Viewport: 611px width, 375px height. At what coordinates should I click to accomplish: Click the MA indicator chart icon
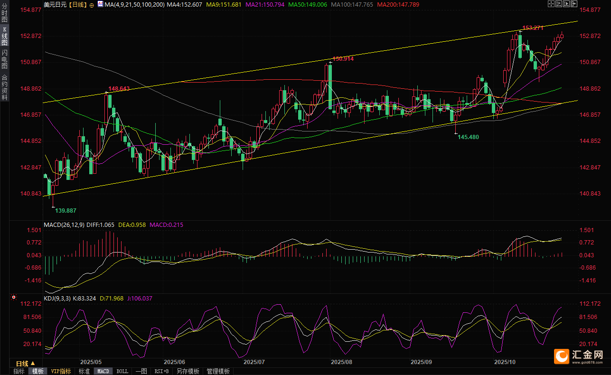tap(100, 4)
